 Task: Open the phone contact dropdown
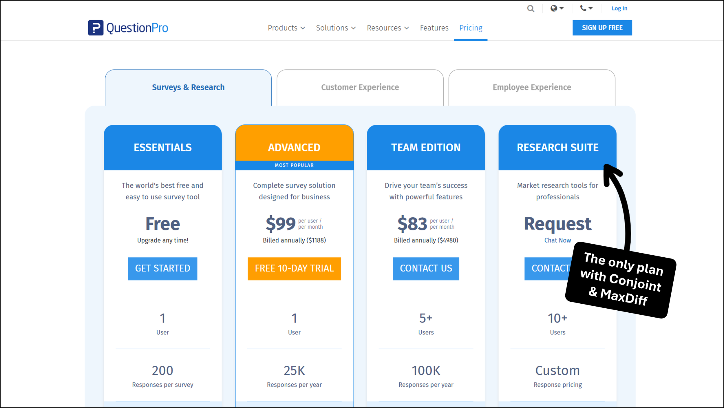pyautogui.click(x=586, y=8)
